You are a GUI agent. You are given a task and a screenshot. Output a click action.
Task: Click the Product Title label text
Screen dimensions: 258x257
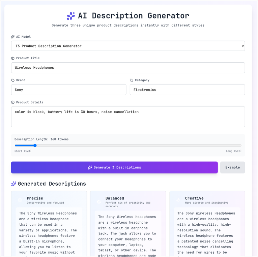tap(28, 58)
